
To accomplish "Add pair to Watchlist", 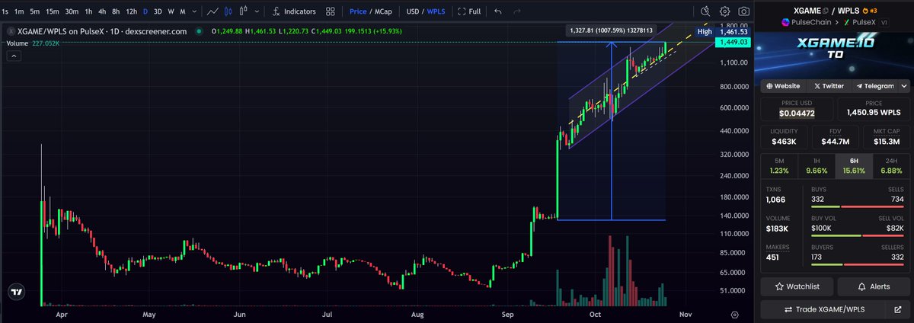I will click(797, 286).
